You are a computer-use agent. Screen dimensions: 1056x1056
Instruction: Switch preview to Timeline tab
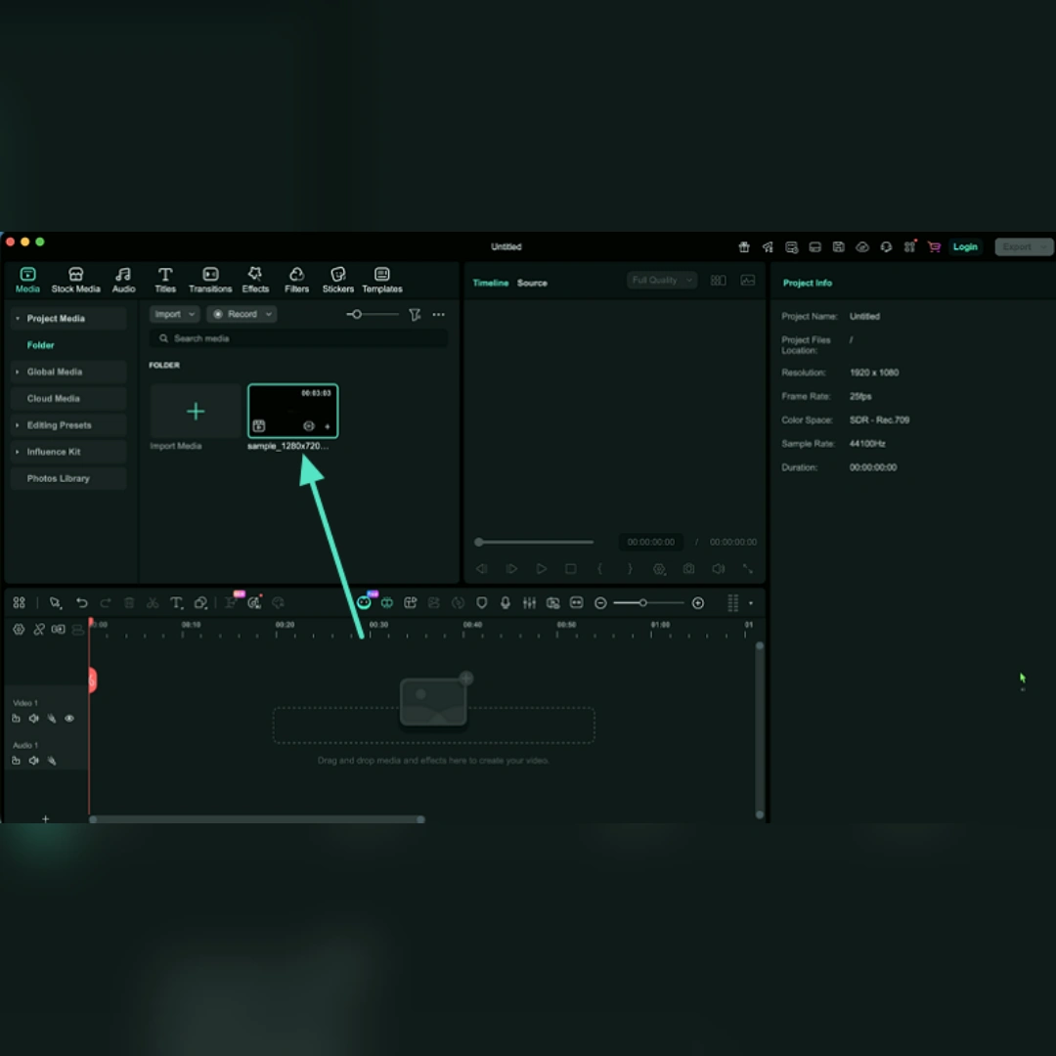(x=490, y=283)
